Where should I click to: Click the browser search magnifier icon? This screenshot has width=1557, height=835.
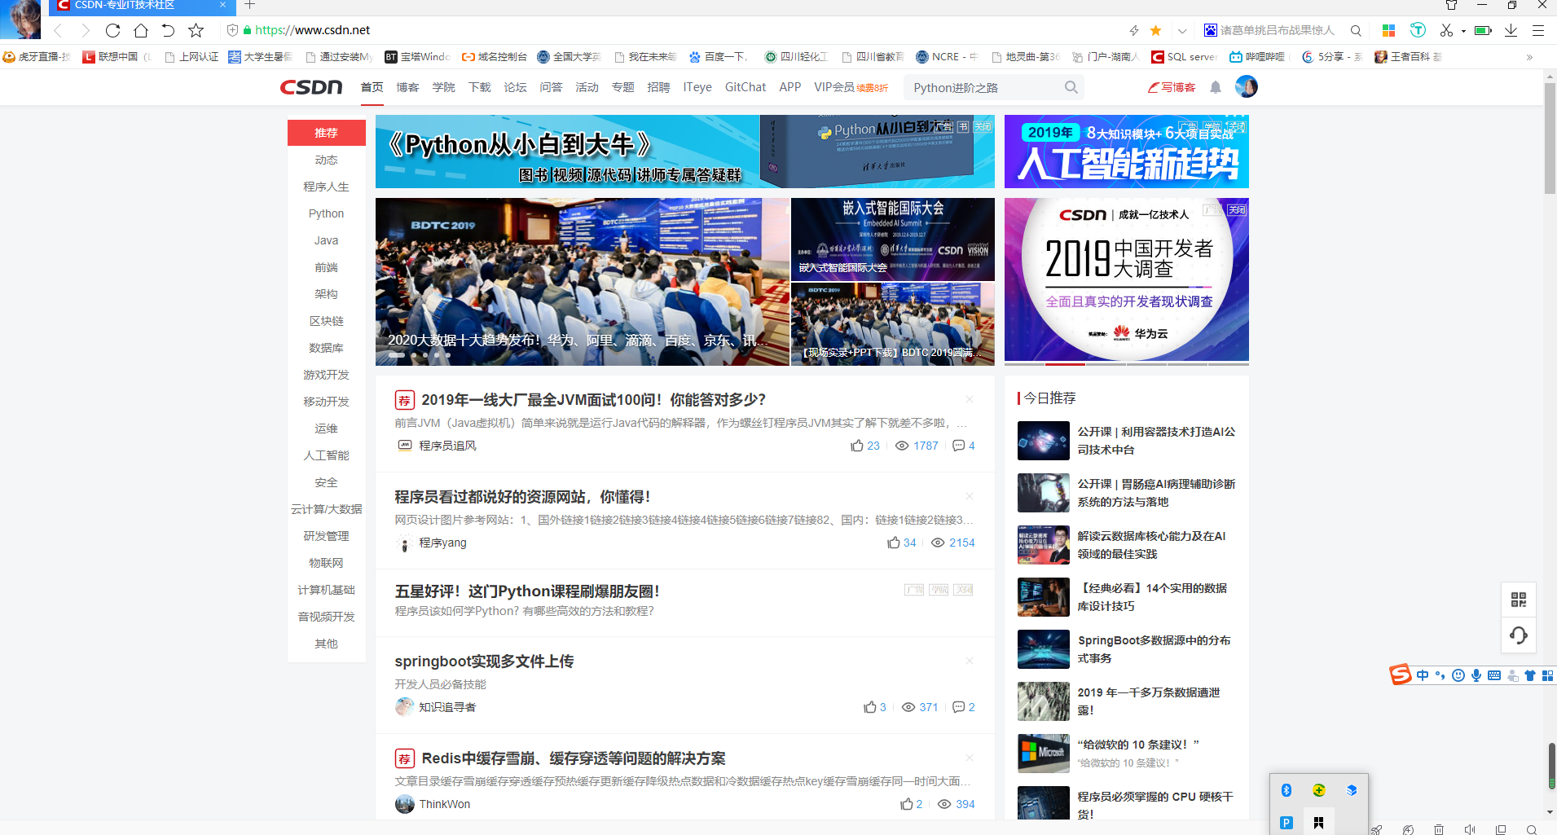(1356, 30)
